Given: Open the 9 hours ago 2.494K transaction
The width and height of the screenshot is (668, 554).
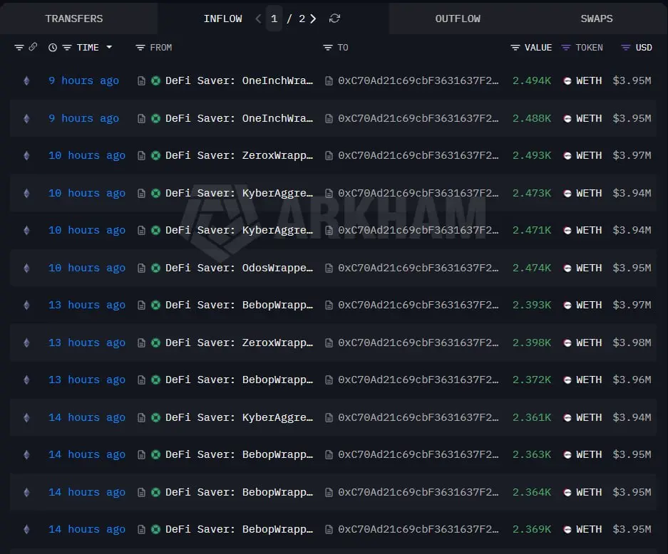Looking at the screenshot, I should pos(83,80).
